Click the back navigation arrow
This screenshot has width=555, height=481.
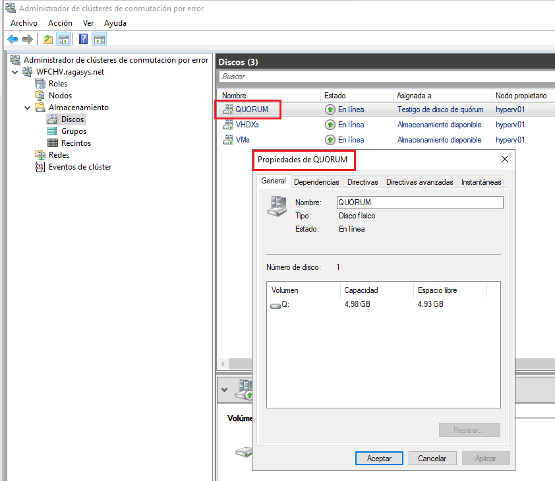13,39
